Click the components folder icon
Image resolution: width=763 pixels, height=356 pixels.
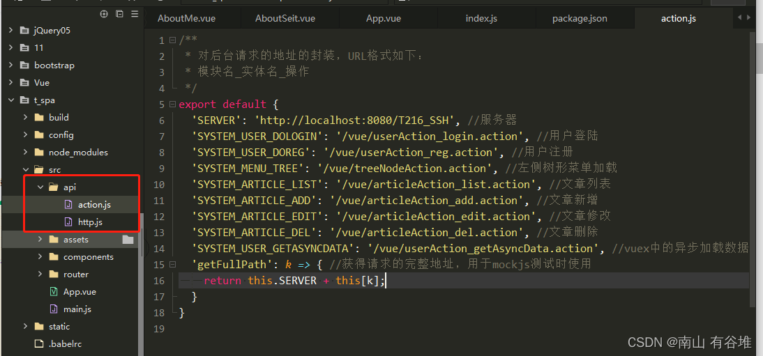coord(54,257)
